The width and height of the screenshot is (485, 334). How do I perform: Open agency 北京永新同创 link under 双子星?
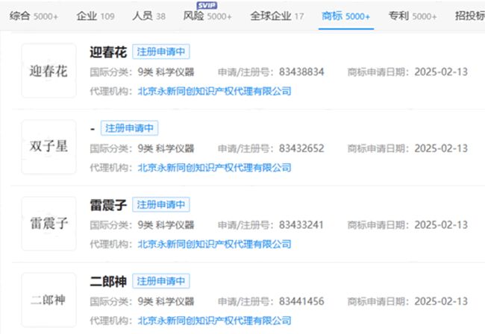click(214, 168)
